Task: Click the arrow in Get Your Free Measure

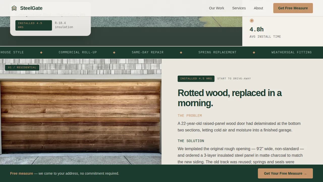Action: tap(306, 173)
